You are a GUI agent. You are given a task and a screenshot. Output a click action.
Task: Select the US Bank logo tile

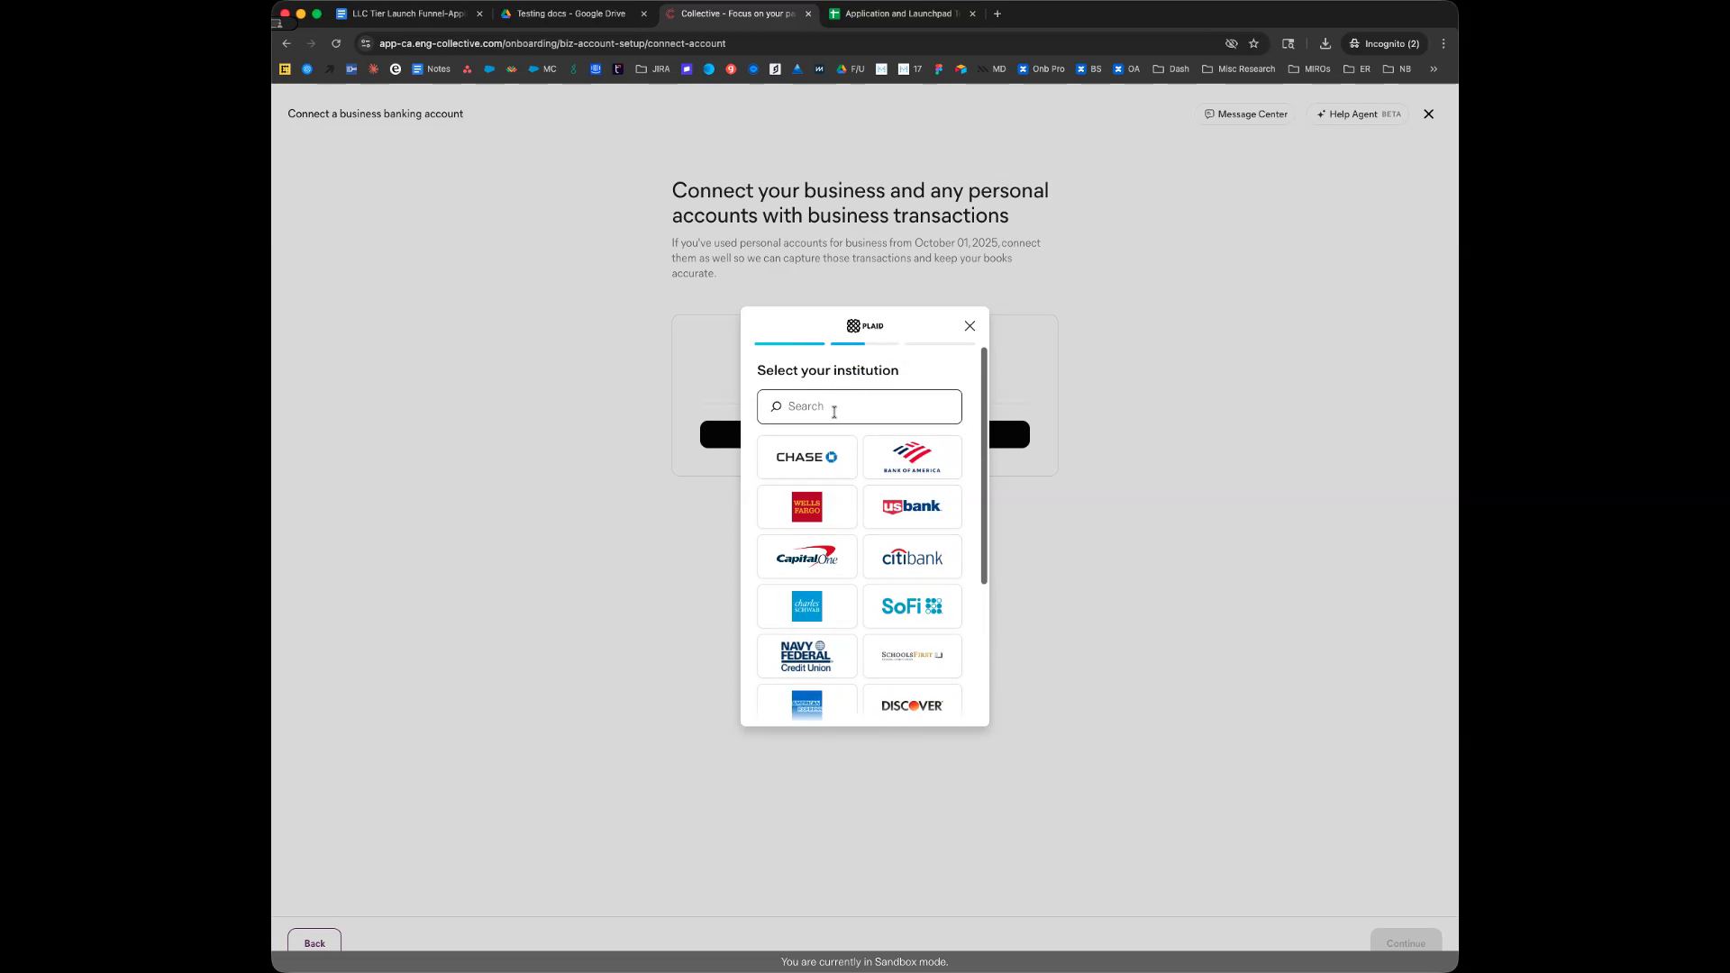[912, 507]
